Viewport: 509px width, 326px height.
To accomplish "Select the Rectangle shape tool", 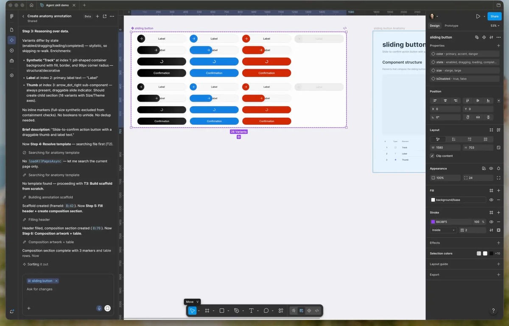I will (222, 310).
